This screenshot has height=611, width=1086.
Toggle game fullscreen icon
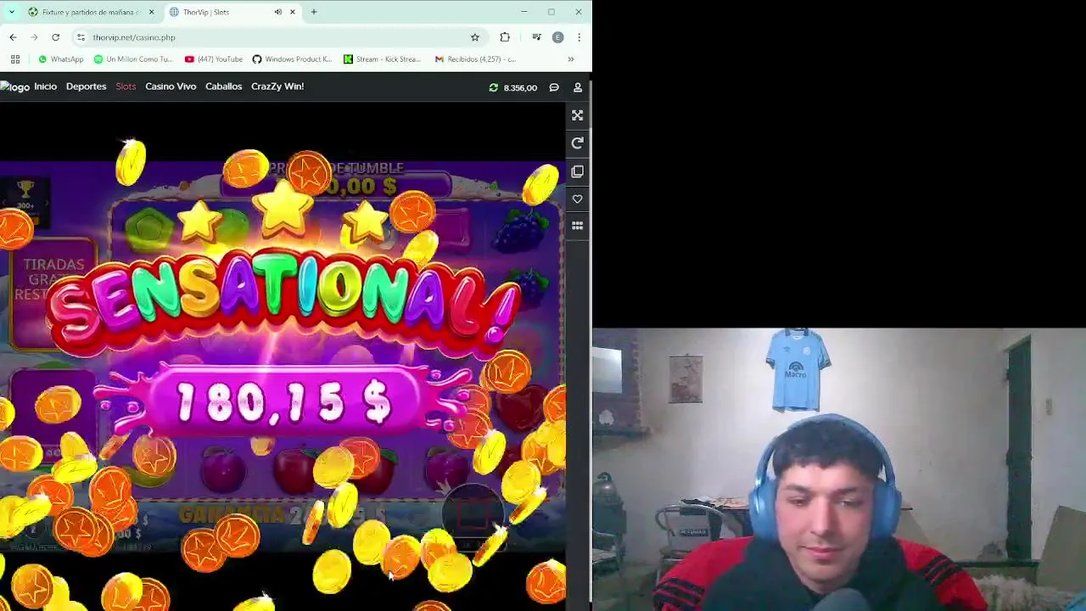tap(578, 115)
